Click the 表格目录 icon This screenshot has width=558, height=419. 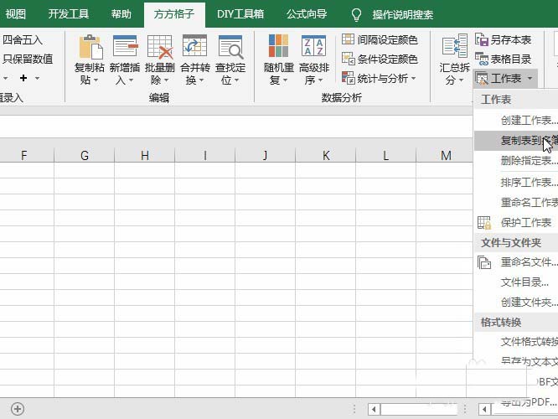[482, 59]
